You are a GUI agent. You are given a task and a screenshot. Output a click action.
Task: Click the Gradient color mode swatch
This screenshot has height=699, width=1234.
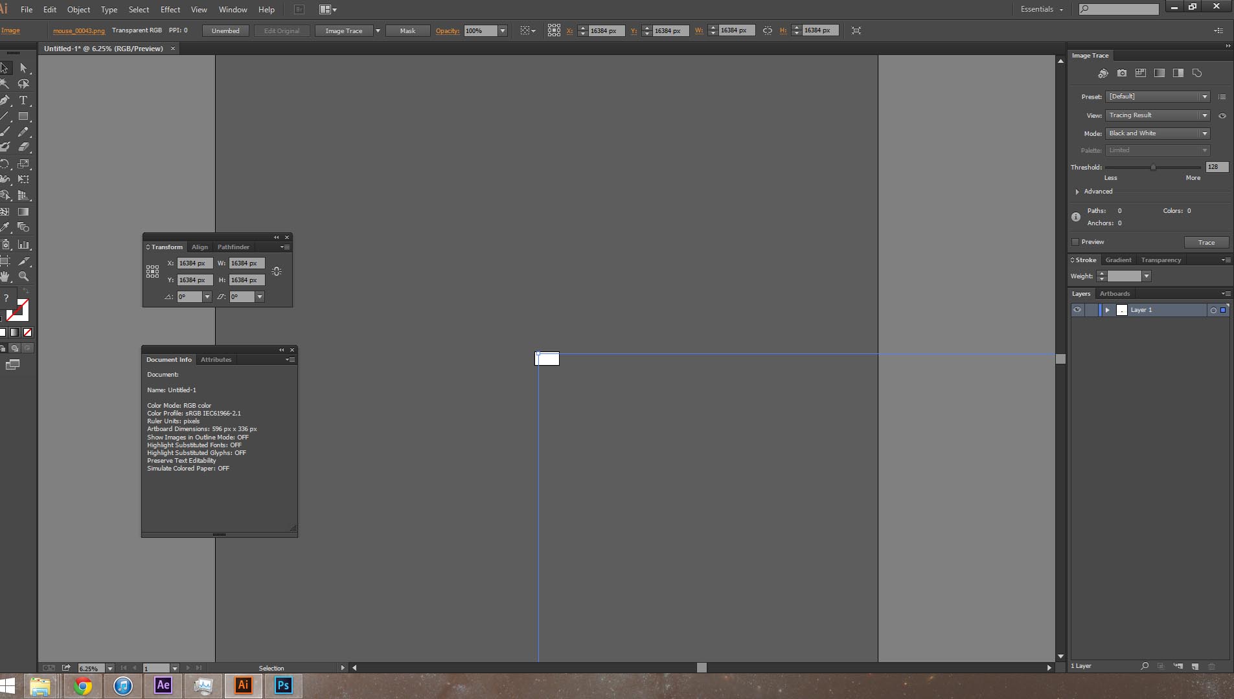coord(14,333)
